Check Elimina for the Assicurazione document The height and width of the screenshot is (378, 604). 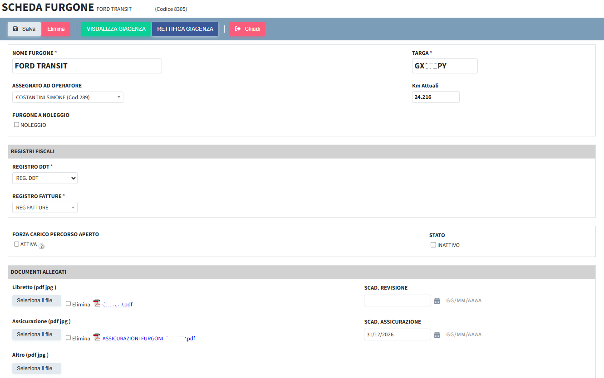pos(69,338)
